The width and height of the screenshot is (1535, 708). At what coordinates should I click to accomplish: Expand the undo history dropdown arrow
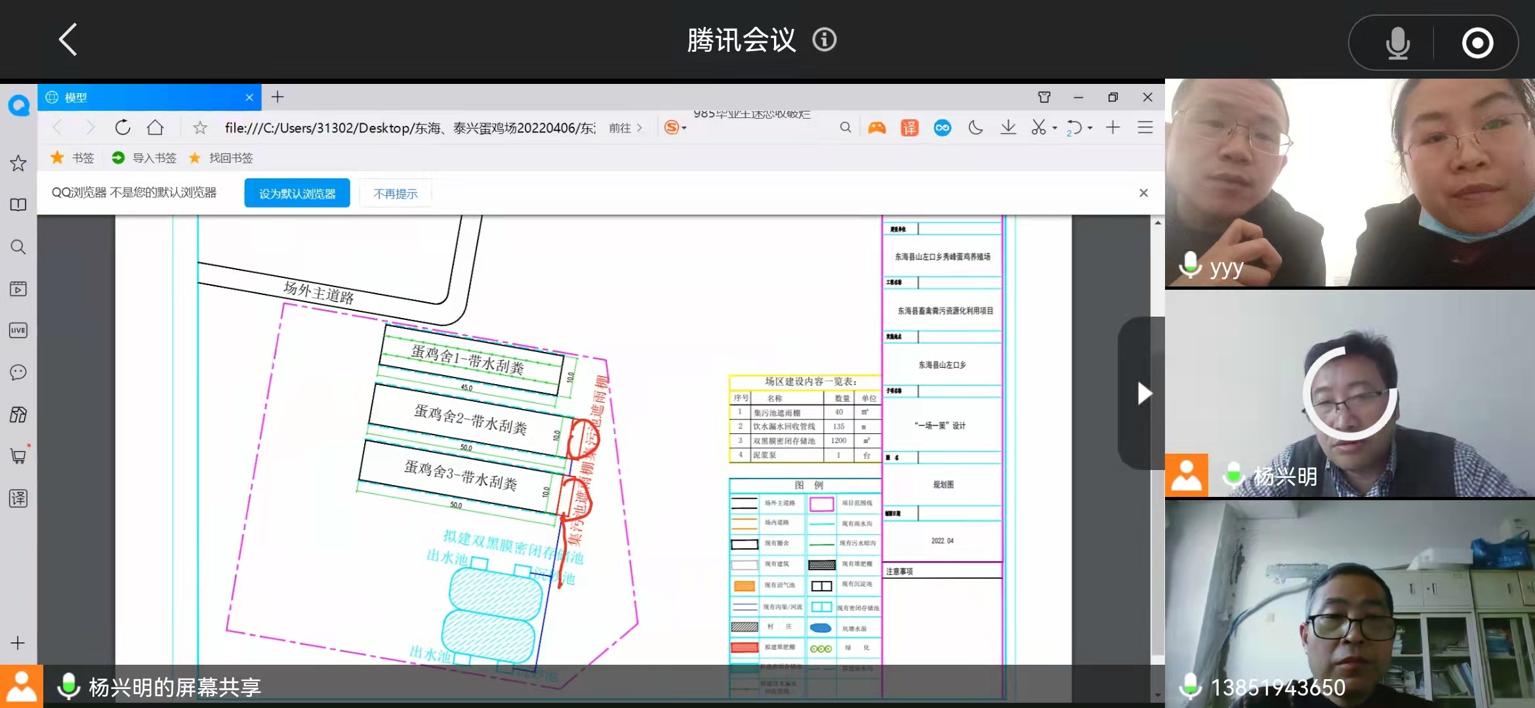(1090, 128)
